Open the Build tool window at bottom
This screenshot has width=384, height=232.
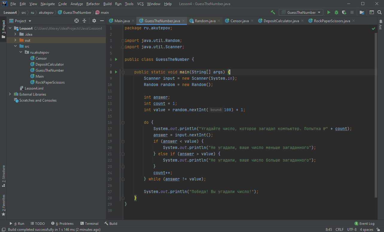tap(111, 224)
